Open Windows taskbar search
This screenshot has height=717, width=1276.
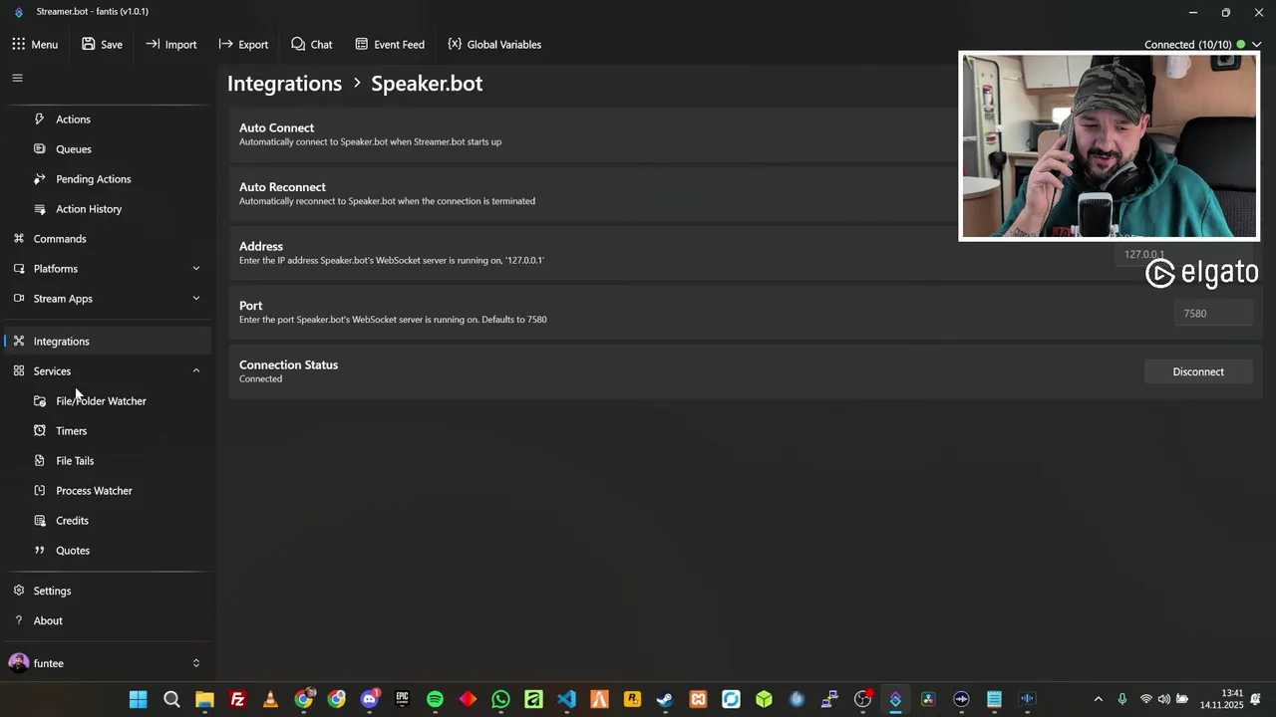(x=171, y=699)
